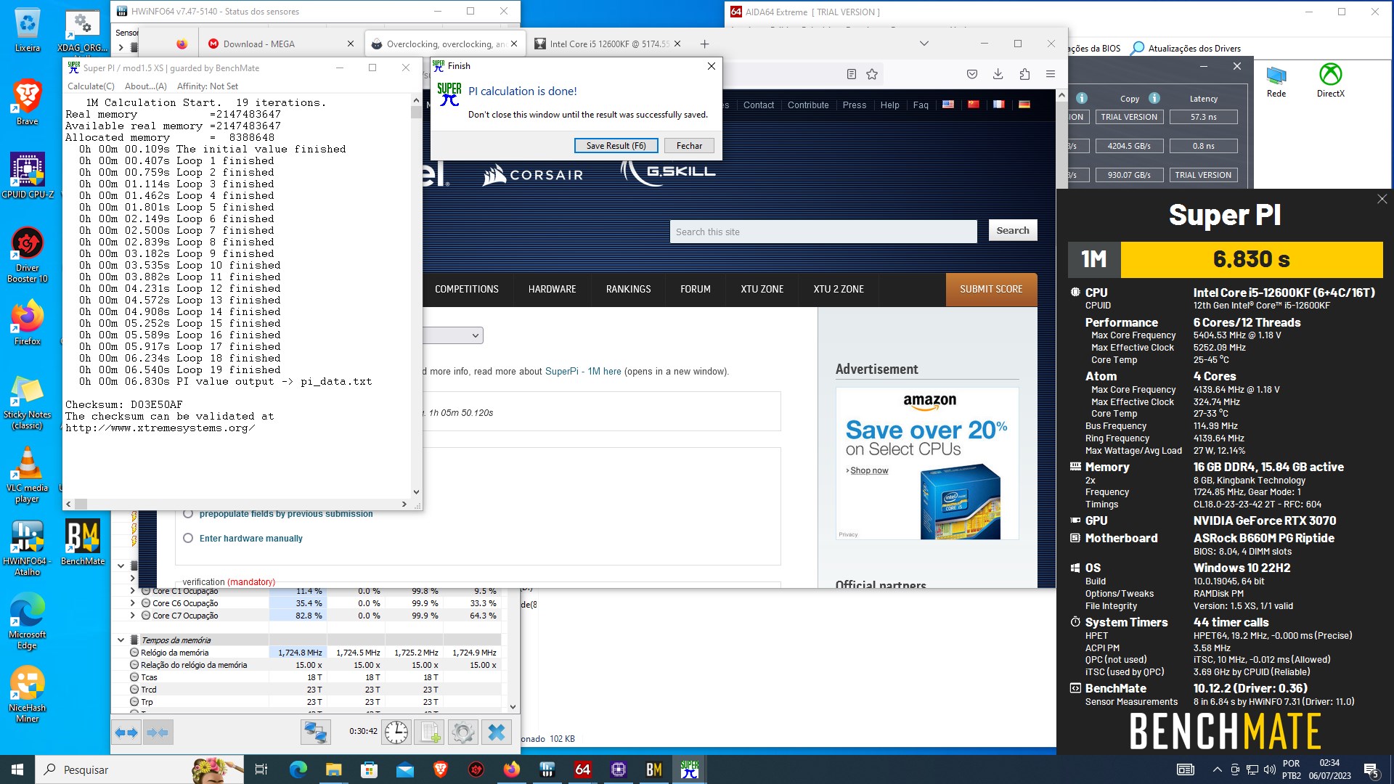Select German flag language icon
This screenshot has width=1394, height=784.
point(1024,105)
